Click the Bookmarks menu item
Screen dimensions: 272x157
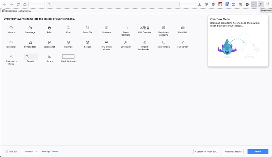tap(11, 57)
